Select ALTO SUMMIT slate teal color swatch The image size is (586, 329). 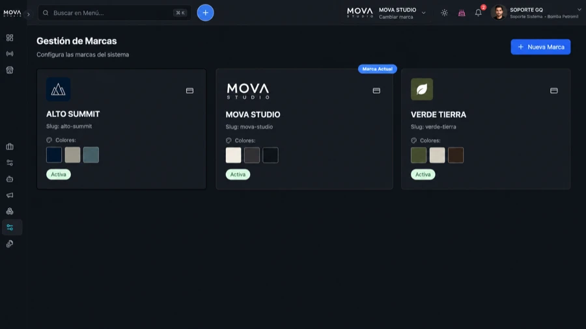tap(91, 155)
